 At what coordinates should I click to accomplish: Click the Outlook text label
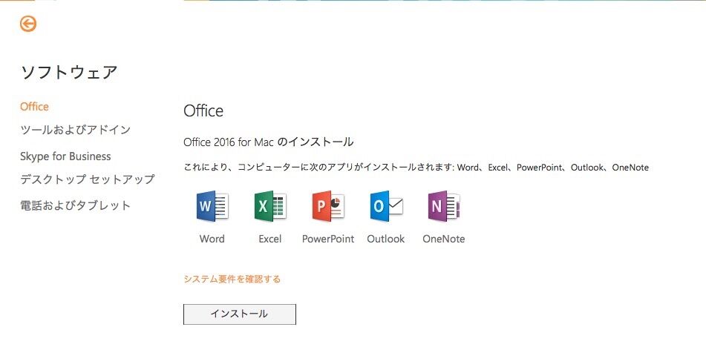click(386, 239)
